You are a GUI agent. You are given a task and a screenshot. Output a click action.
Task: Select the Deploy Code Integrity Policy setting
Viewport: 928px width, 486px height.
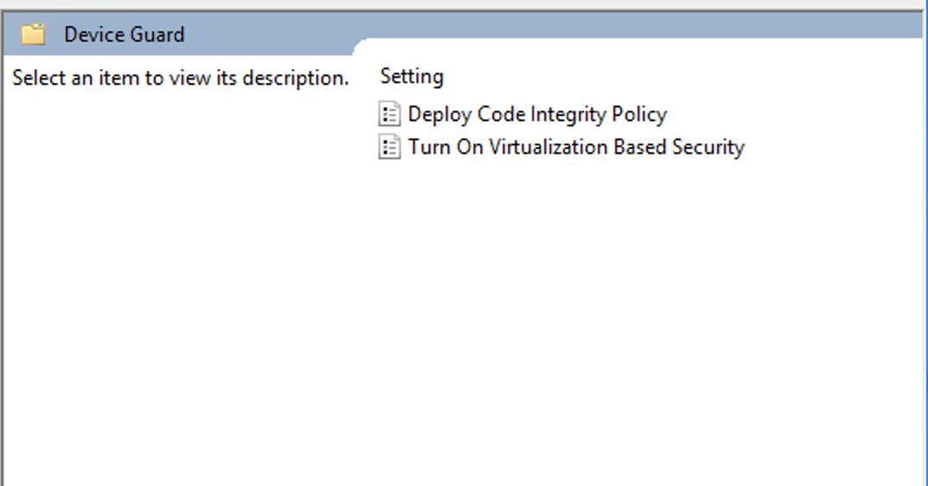(x=537, y=114)
